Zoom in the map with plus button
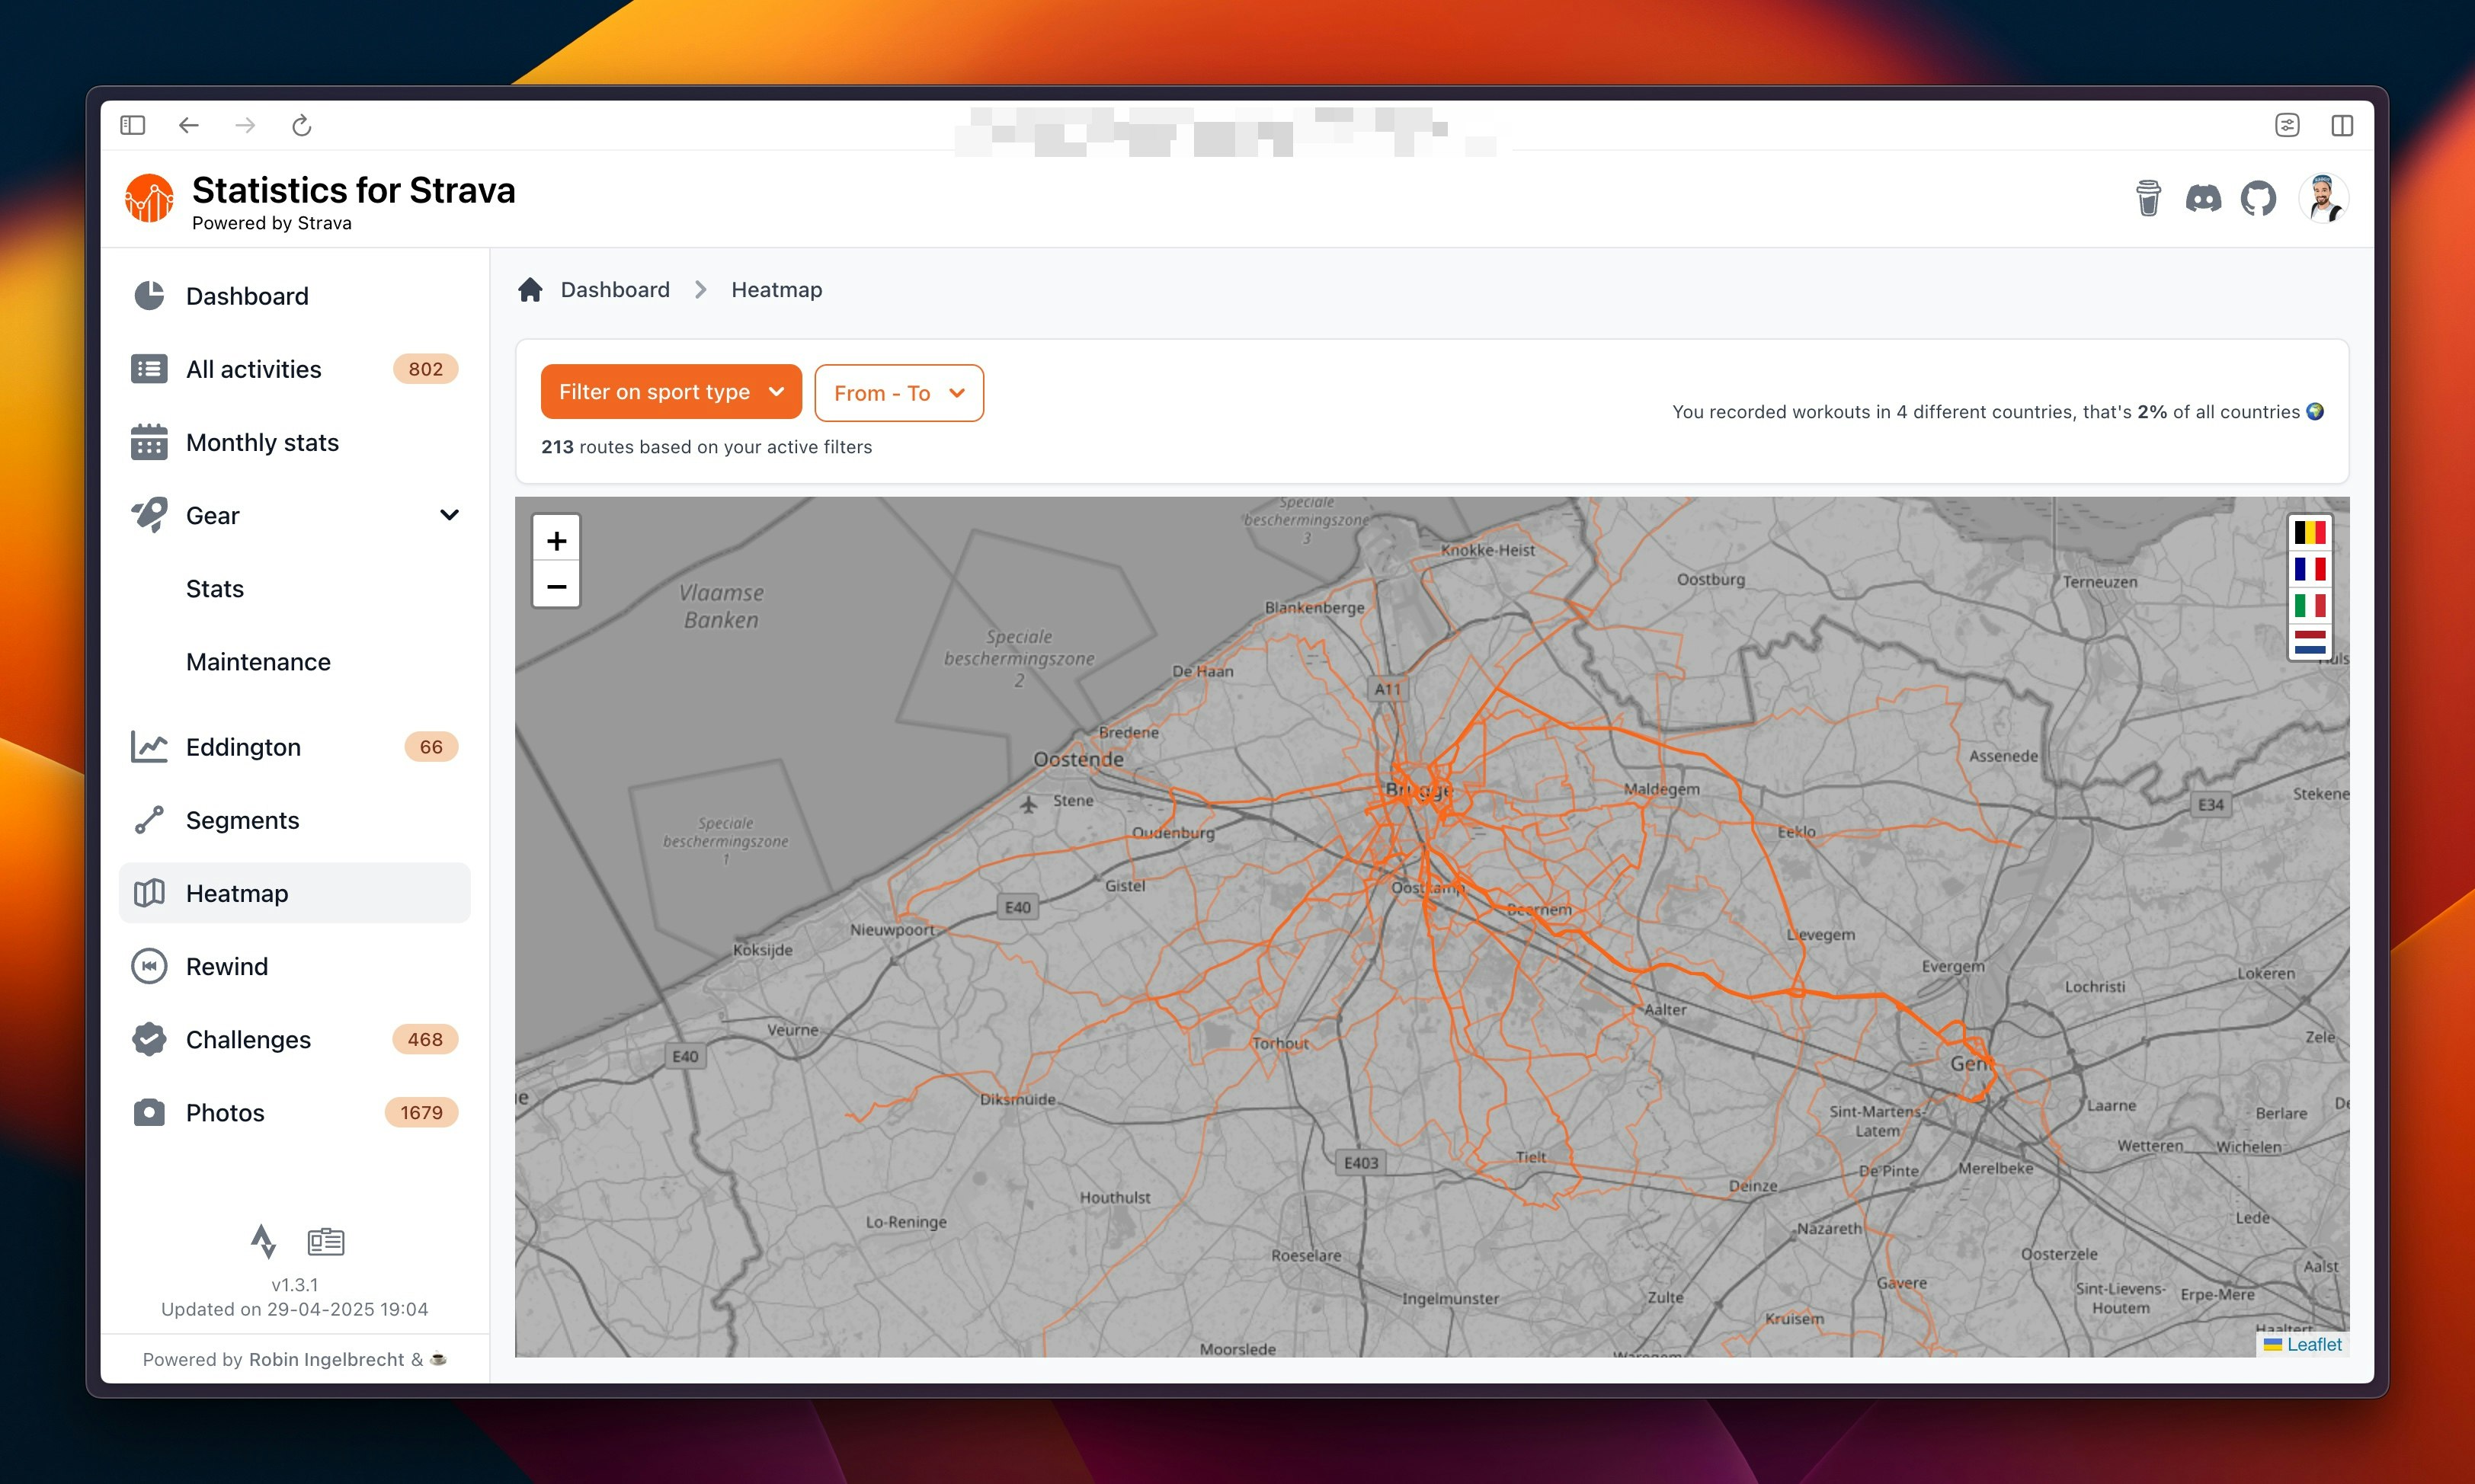 (x=556, y=541)
